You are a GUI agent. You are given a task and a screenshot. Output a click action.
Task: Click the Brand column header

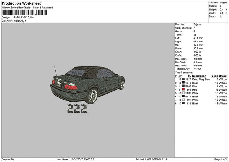222,76
